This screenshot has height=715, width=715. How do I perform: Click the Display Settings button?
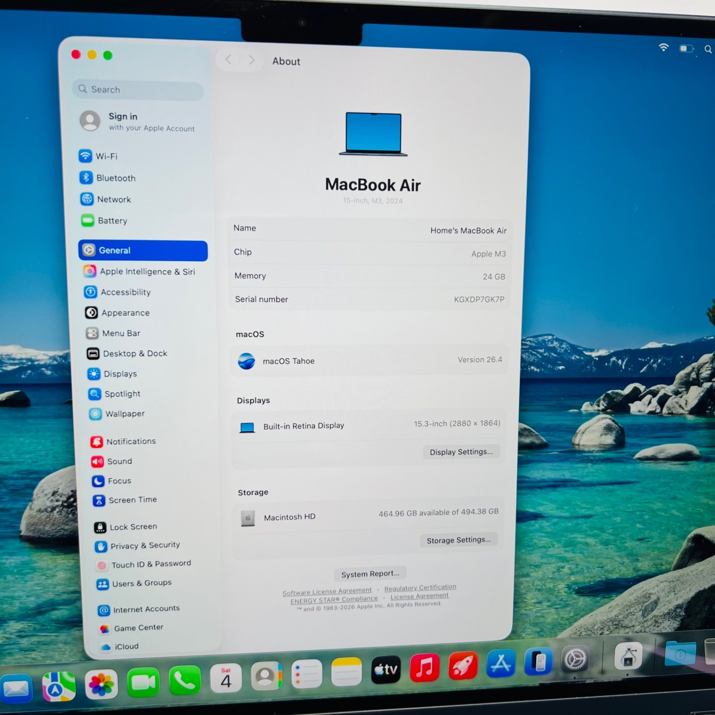tap(461, 451)
